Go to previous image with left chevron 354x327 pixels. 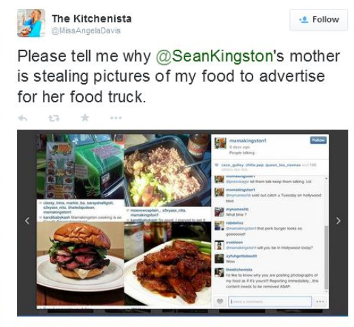point(27,221)
